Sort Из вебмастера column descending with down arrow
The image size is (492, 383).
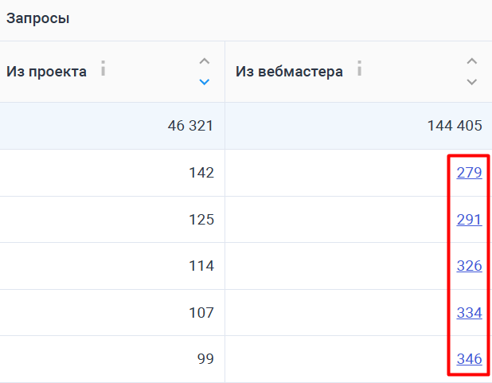tap(472, 81)
